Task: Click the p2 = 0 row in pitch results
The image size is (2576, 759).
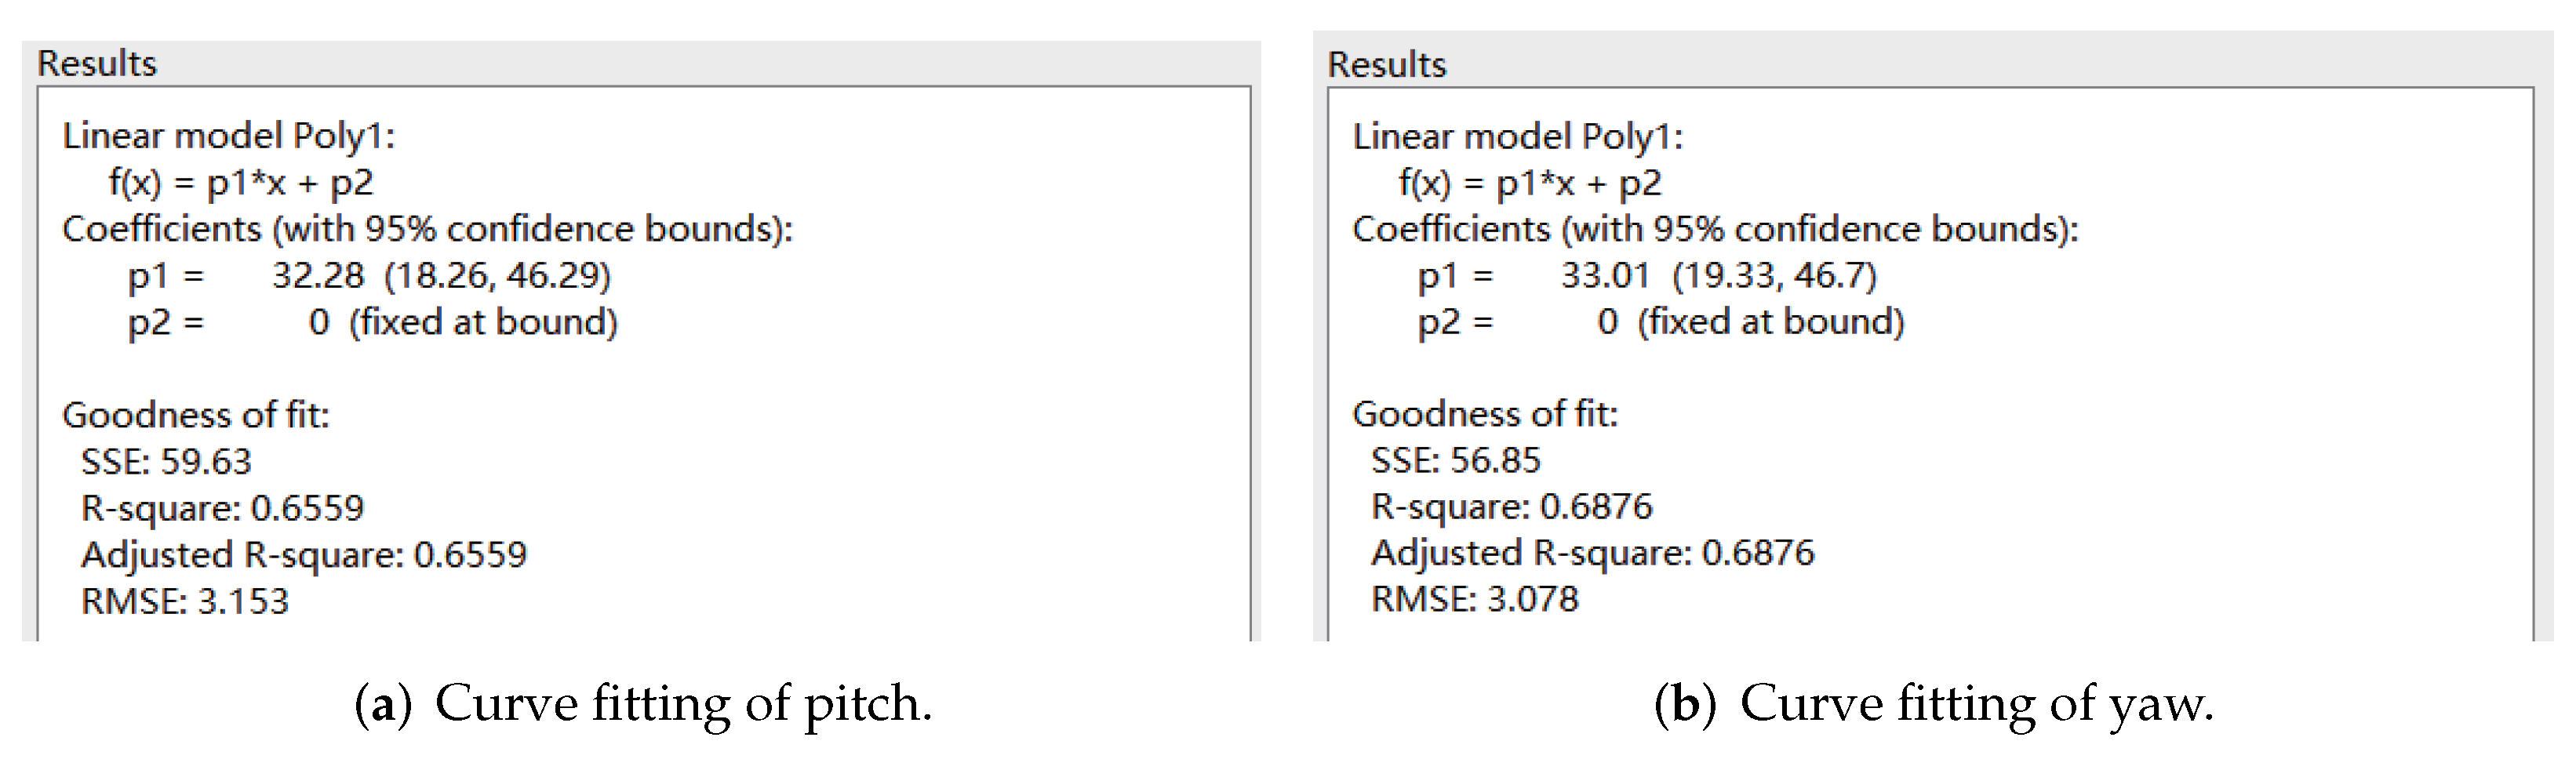Action: (x=373, y=322)
